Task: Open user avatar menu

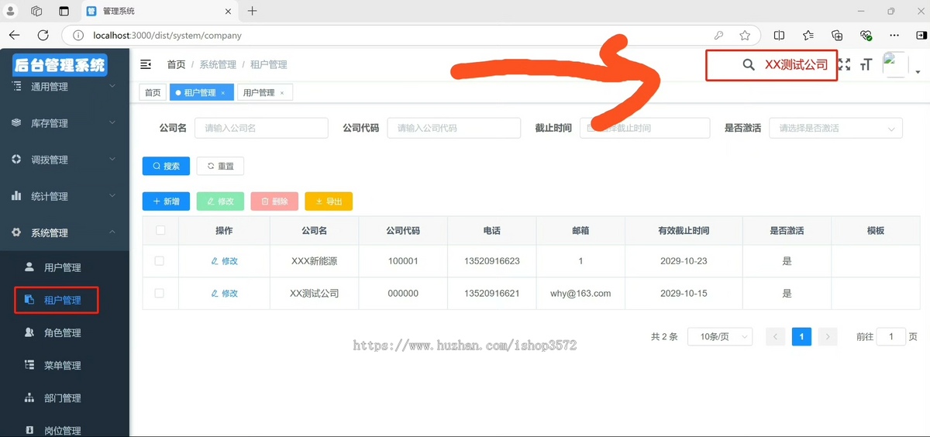Action: pos(895,65)
